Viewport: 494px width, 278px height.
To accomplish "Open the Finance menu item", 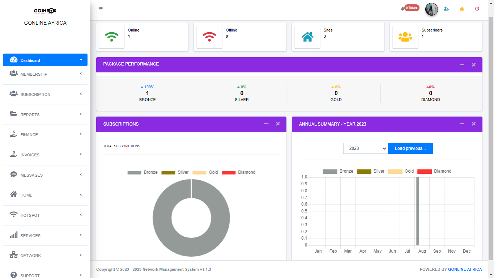I will click(45, 135).
